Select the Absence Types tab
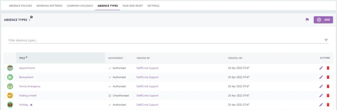The height and width of the screenshot is (110, 337). pos(108,6)
